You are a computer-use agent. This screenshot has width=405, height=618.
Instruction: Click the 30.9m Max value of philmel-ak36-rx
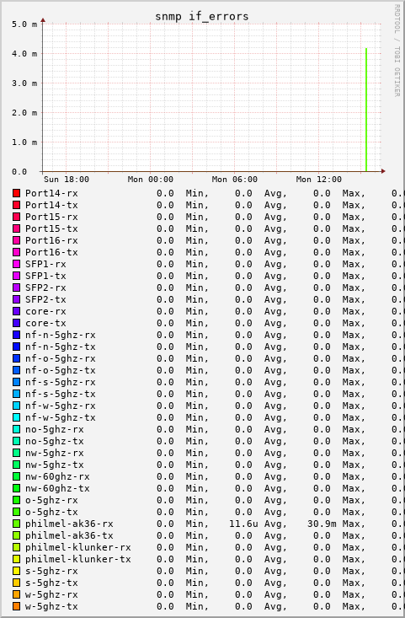point(322,524)
